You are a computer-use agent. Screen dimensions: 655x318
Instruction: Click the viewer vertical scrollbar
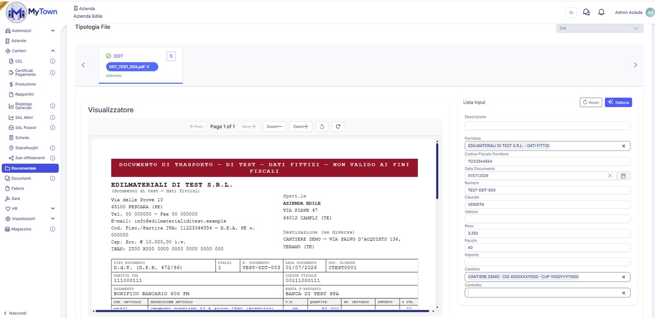point(437,171)
